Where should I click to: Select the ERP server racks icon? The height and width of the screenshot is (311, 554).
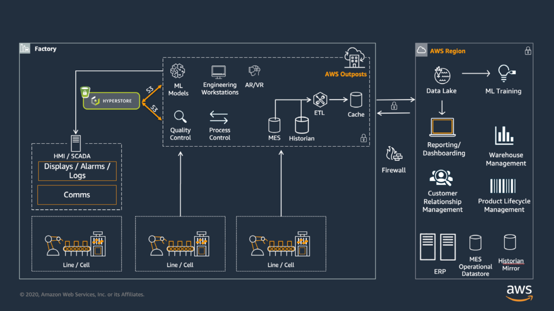pos(438,247)
